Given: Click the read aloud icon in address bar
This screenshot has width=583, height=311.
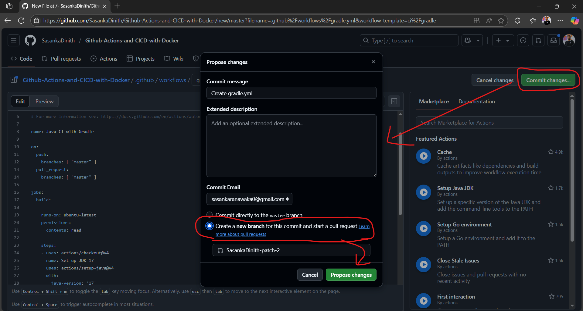Looking at the screenshot, I should (489, 21).
